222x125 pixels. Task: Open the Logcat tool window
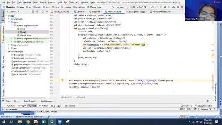[56, 106]
